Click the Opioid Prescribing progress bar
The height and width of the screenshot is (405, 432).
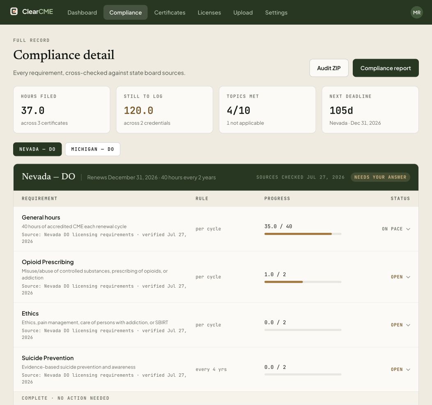303,282
